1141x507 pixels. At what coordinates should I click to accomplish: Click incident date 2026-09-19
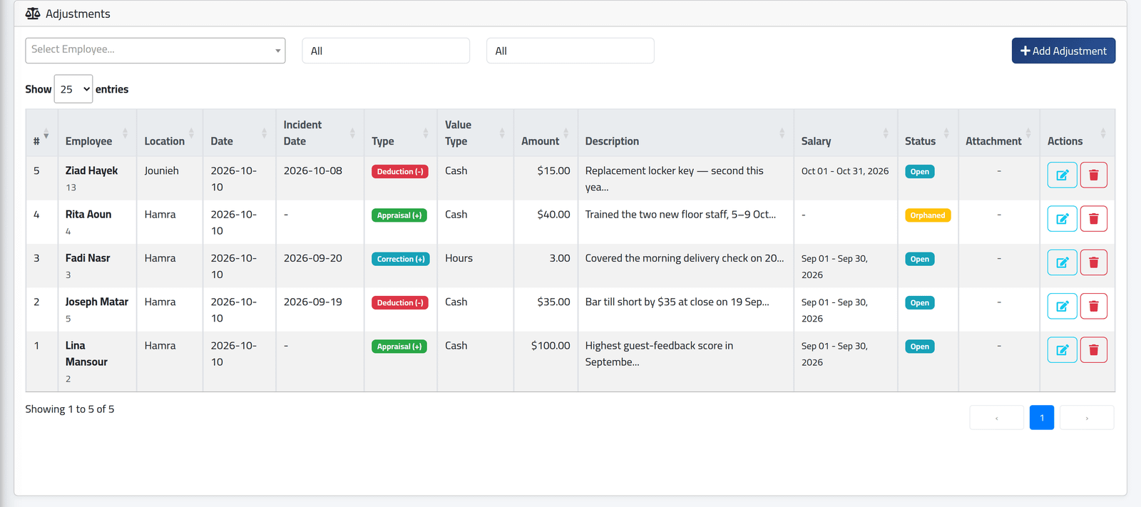313,302
